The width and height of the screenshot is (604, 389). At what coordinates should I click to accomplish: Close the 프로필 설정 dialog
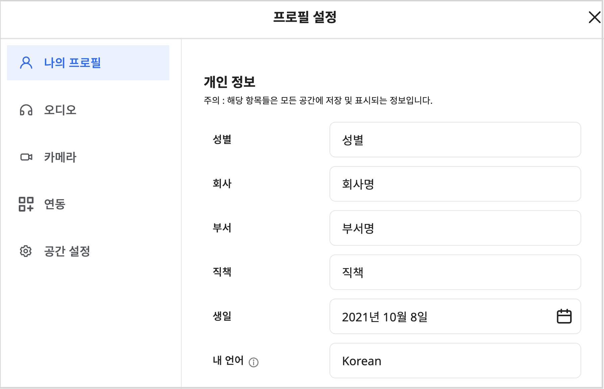(x=595, y=18)
